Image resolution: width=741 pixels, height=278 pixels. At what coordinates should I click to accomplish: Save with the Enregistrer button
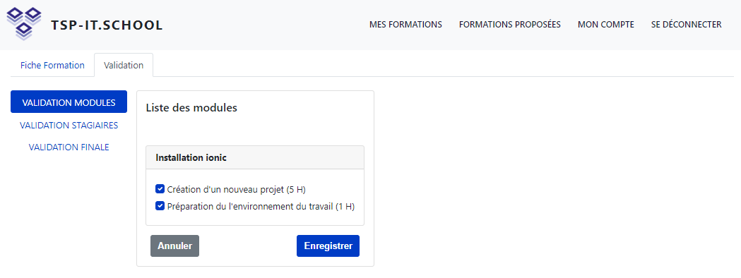328,246
